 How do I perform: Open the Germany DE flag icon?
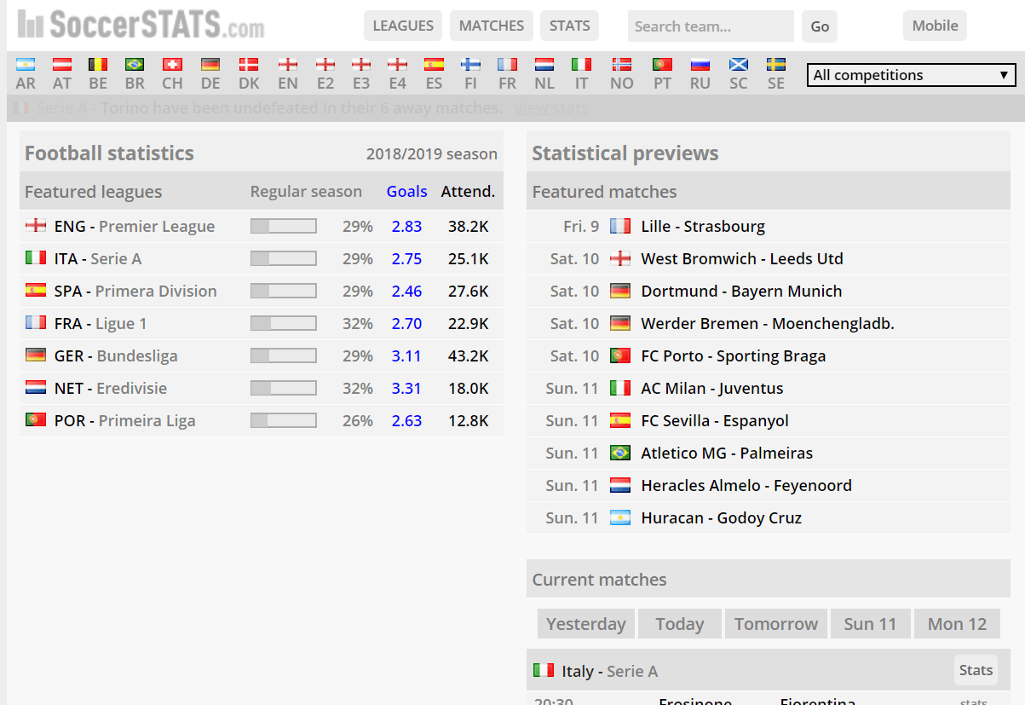[x=210, y=64]
